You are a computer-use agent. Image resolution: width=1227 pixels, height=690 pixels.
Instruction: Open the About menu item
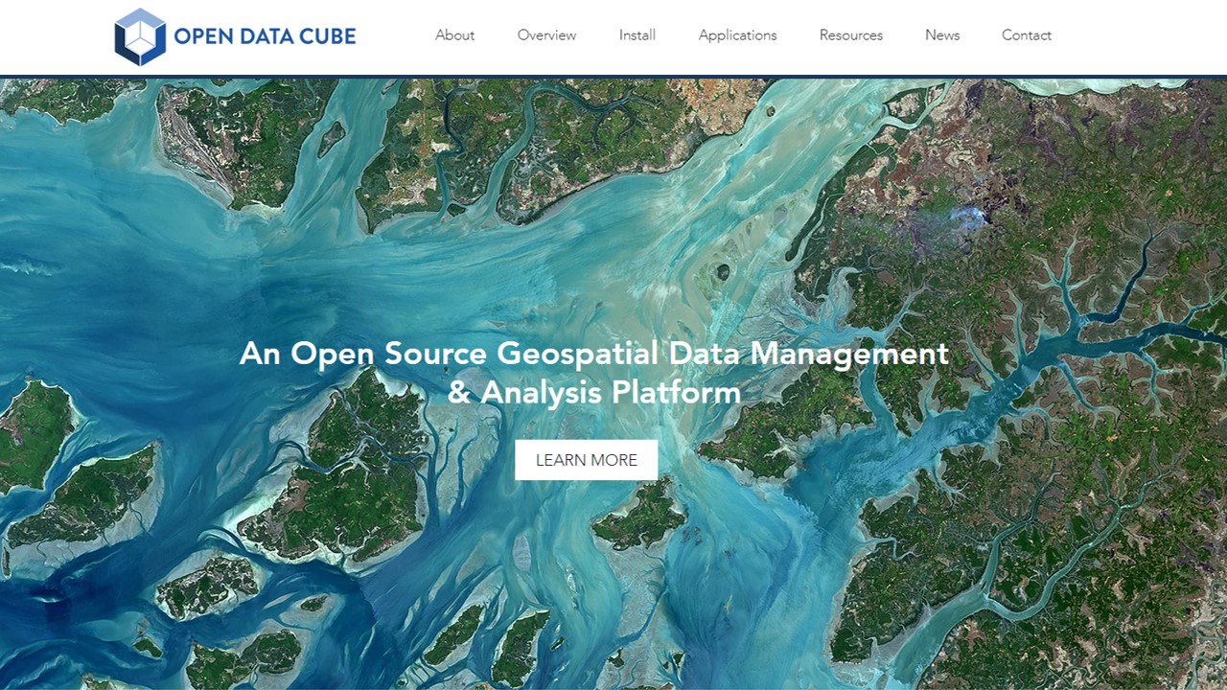tap(454, 35)
